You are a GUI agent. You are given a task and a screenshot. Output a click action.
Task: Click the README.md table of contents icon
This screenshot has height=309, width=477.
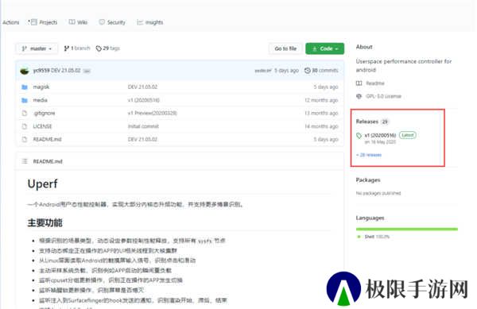tap(25, 161)
